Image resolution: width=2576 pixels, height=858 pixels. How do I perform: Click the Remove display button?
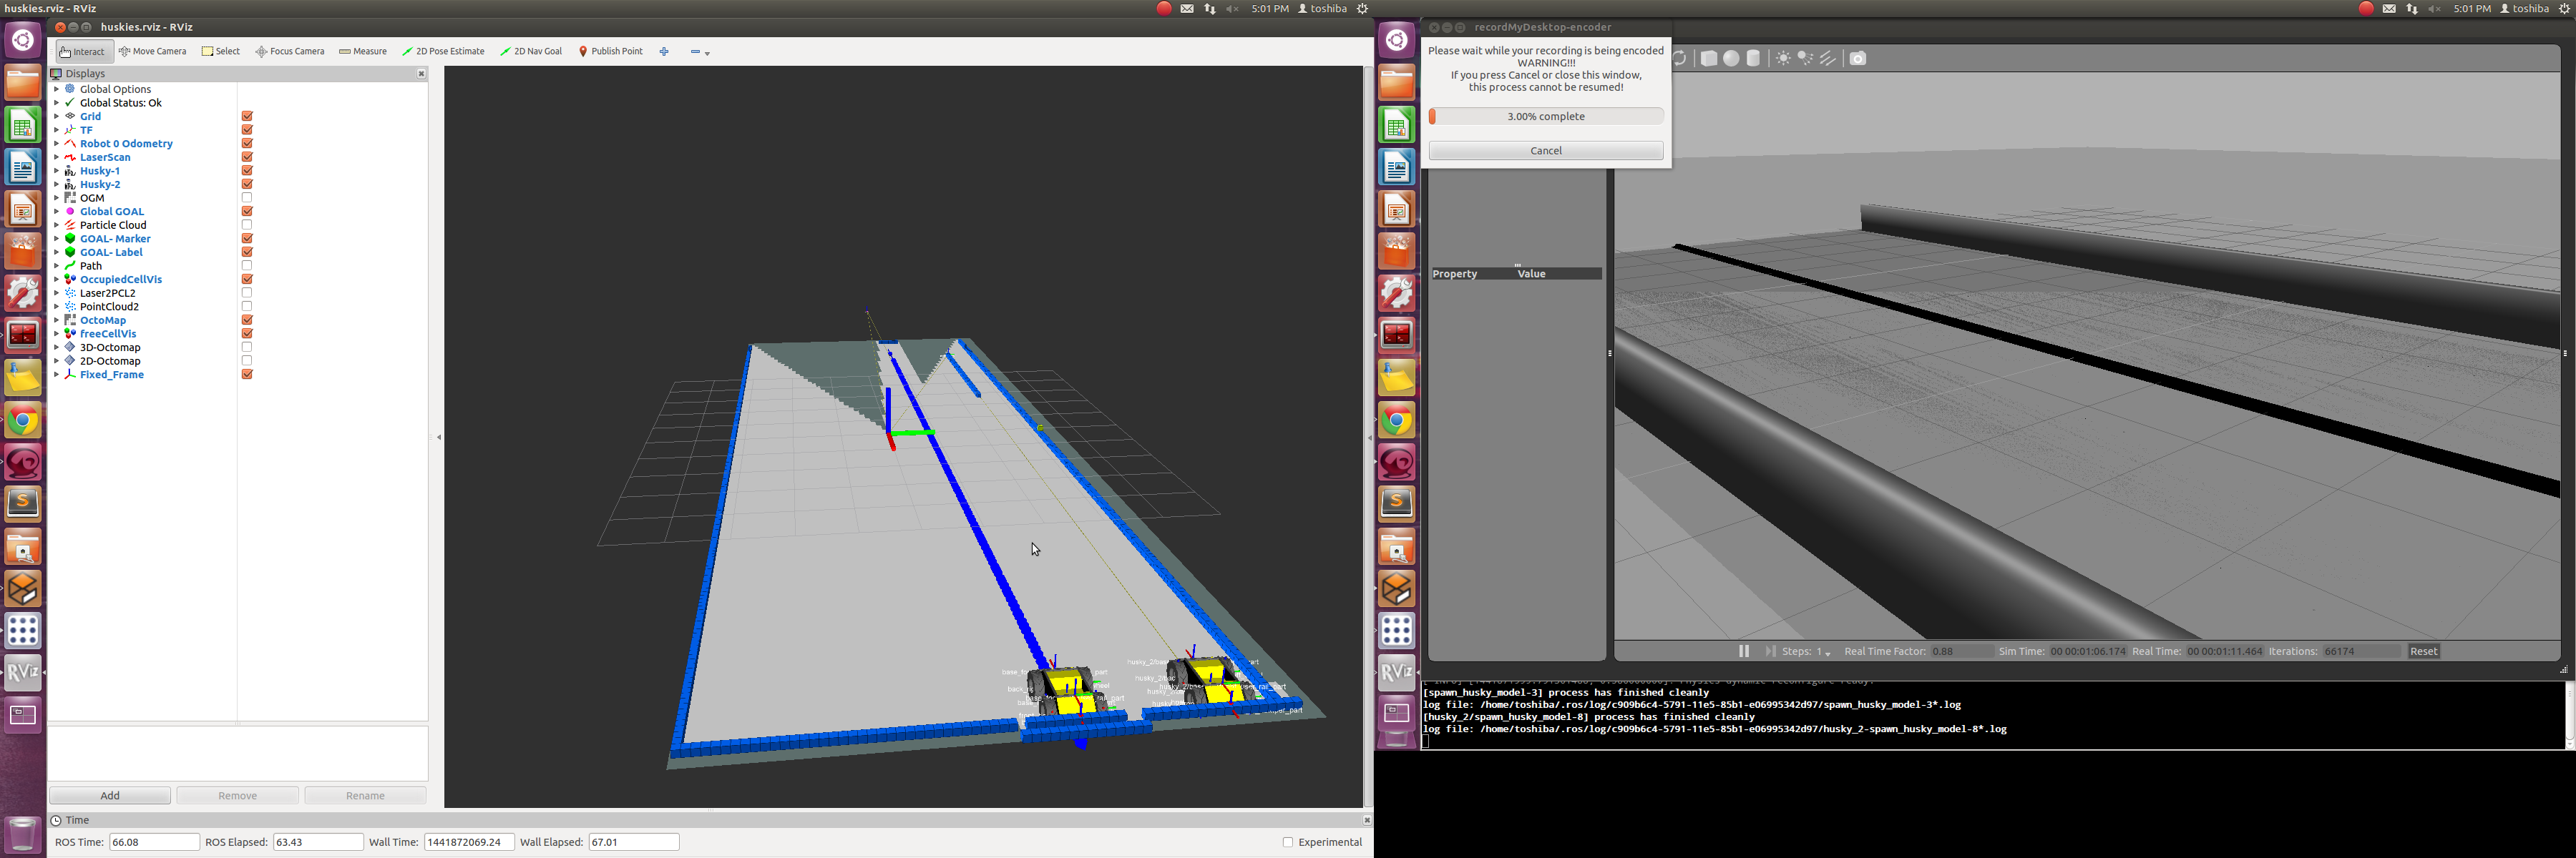tap(238, 796)
